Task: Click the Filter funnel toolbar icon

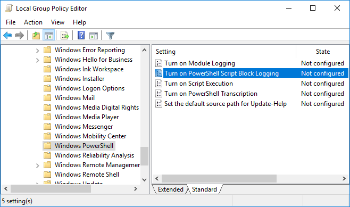Action: tap(110, 35)
